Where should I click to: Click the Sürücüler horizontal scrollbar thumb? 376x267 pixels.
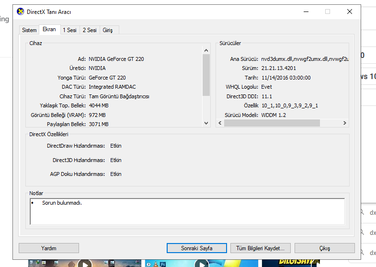click(x=272, y=123)
